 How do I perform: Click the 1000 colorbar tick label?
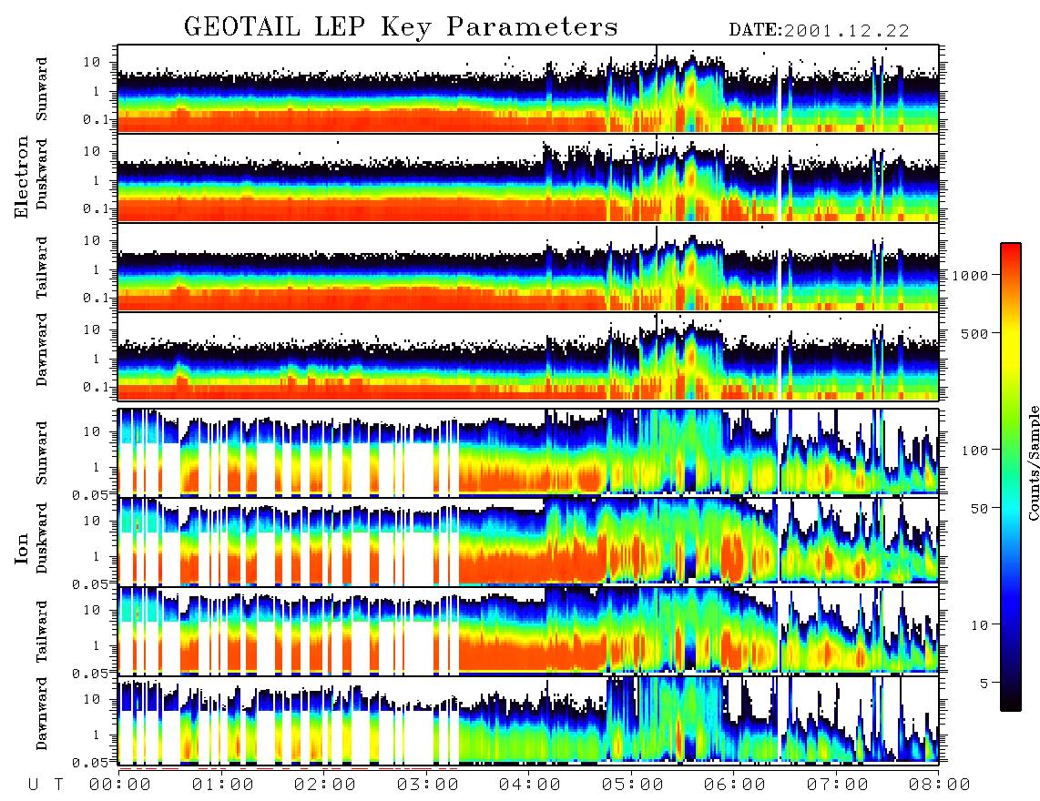click(970, 275)
